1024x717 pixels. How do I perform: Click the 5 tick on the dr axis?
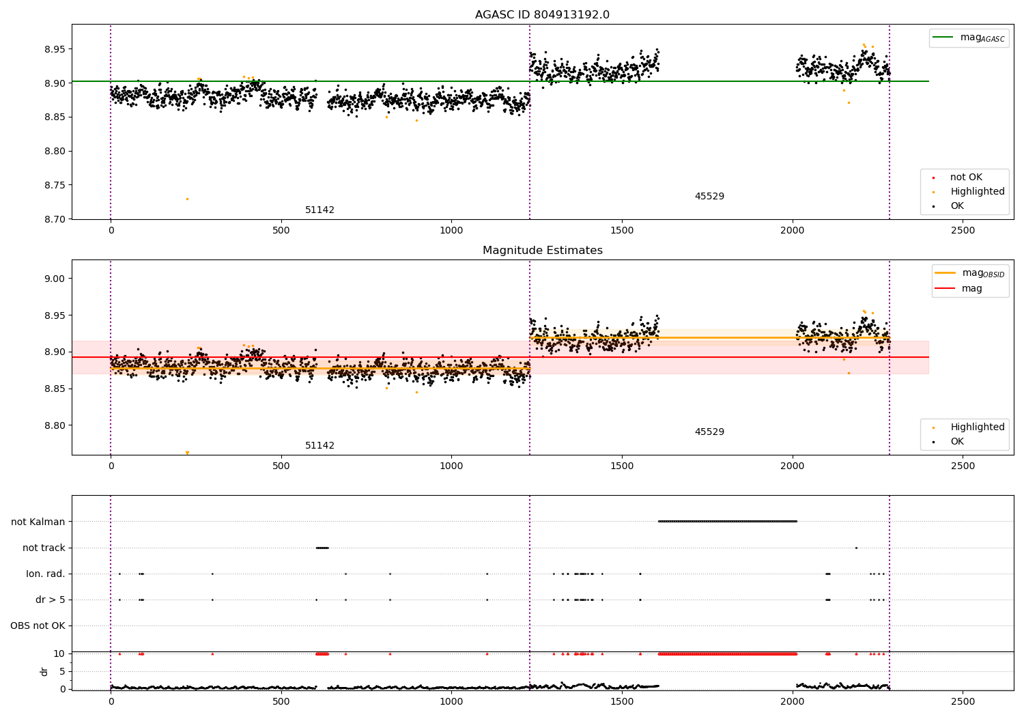[62, 672]
